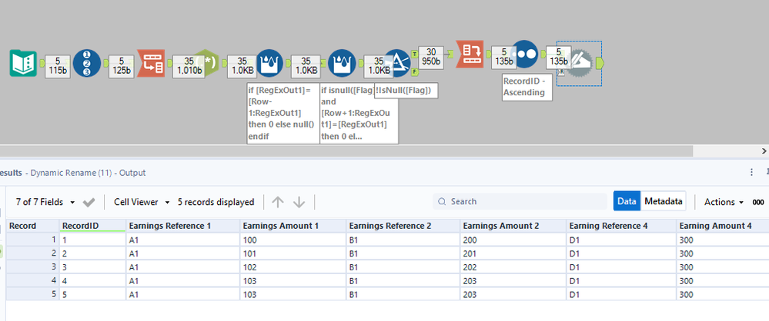The width and height of the screenshot is (769, 321).
Task: Open the Cell Viewer dropdown
Action: (x=142, y=202)
